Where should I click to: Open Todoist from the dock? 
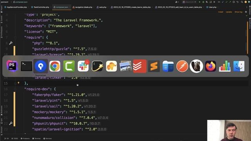pyautogui.click(x=140, y=66)
